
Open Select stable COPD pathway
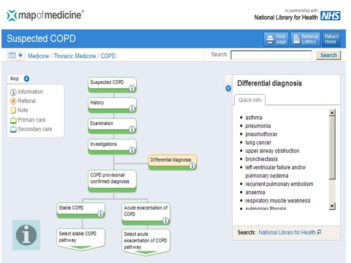click(x=80, y=240)
